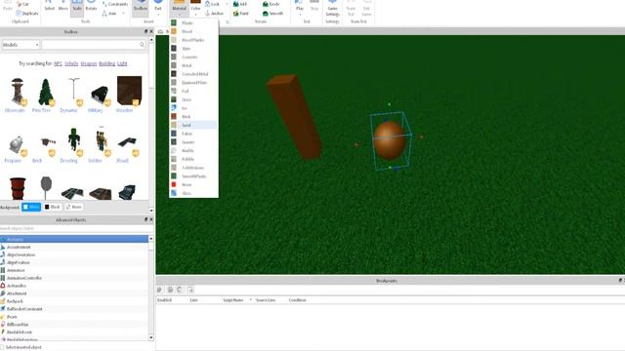
Task: Set Toolbox background to Black
Action: (x=52, y=207)
